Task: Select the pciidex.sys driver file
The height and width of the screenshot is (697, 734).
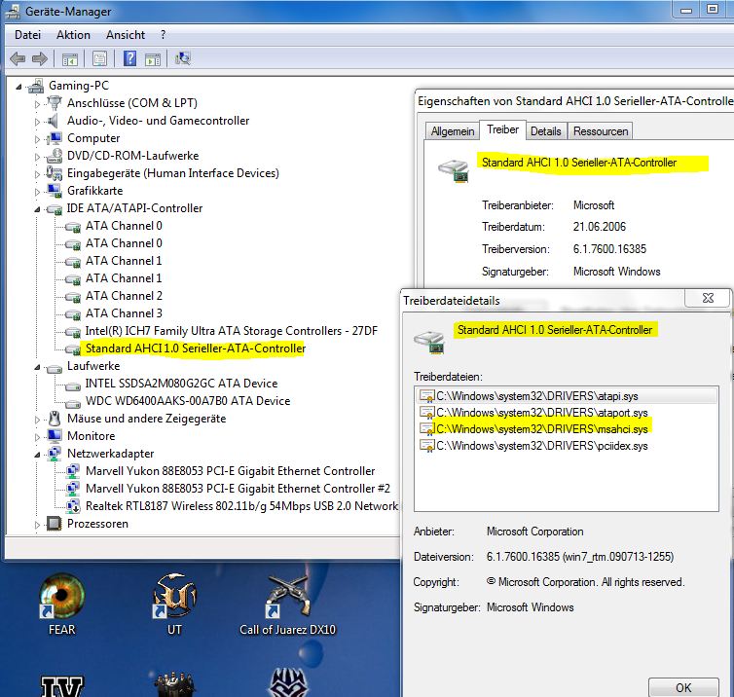Action: 567,446
